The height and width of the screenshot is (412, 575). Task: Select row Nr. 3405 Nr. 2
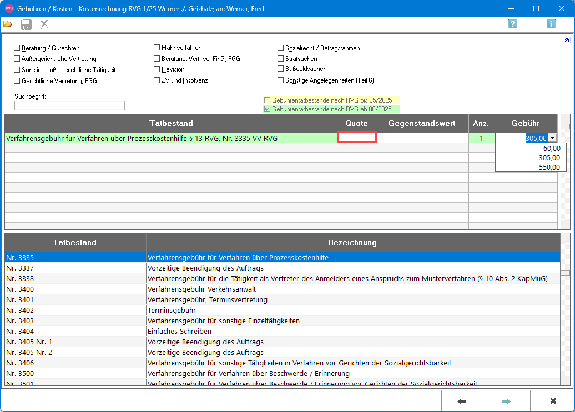pos(283,352)
